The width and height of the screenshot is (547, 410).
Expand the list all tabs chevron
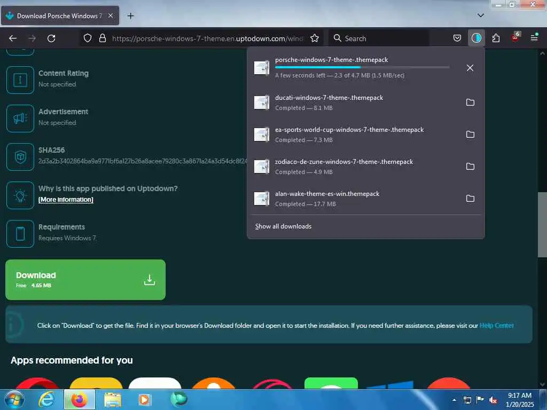(480, 15)
